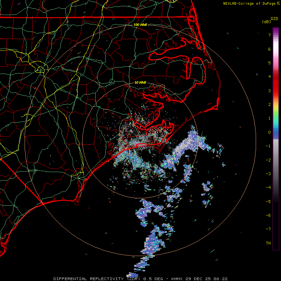Click the 3 value on the color scale
The width and height of the screenshot is (281, 281).
(269, 91)
